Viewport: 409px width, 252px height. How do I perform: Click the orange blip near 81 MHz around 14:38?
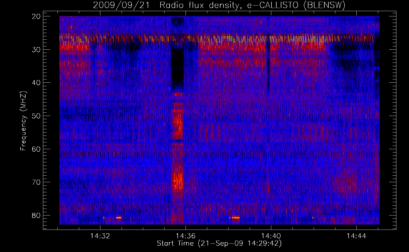[x=236, y=217]
